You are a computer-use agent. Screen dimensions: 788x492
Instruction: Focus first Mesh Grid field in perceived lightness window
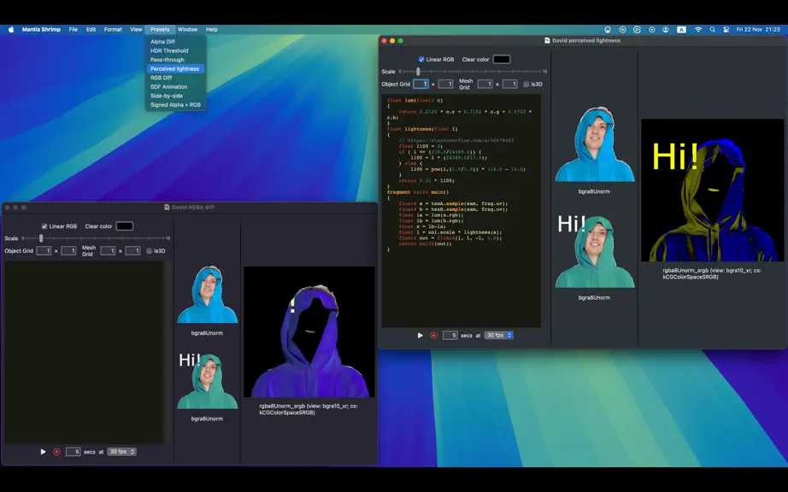485,84
